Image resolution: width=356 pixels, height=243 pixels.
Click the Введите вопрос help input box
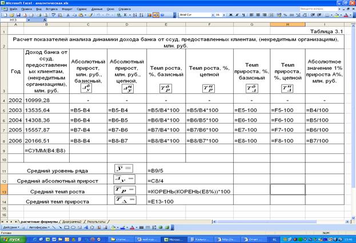pos(318,9)
